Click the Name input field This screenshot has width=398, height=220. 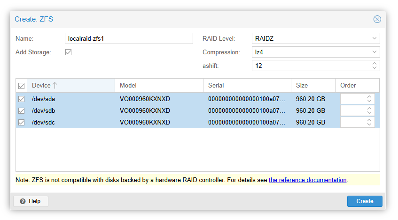[129, 38]
